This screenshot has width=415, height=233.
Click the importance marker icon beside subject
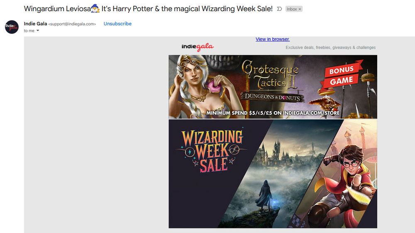point(279,9)
